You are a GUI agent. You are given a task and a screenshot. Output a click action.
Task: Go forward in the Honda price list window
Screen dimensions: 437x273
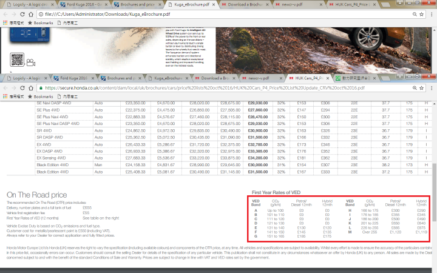click(13, 88)
